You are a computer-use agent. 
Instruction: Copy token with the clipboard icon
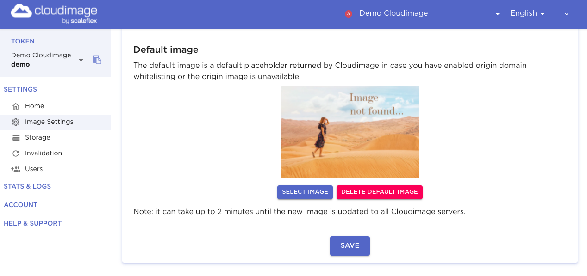pyautogui.click(x=97, y=60)
